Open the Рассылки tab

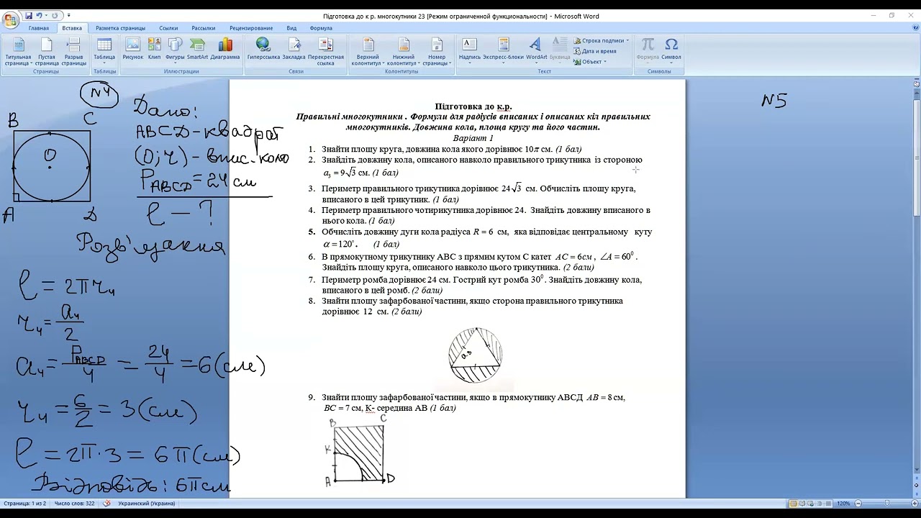coord(204,28)
